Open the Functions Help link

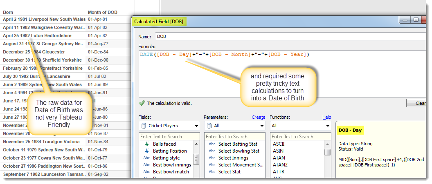click(326, 117)
